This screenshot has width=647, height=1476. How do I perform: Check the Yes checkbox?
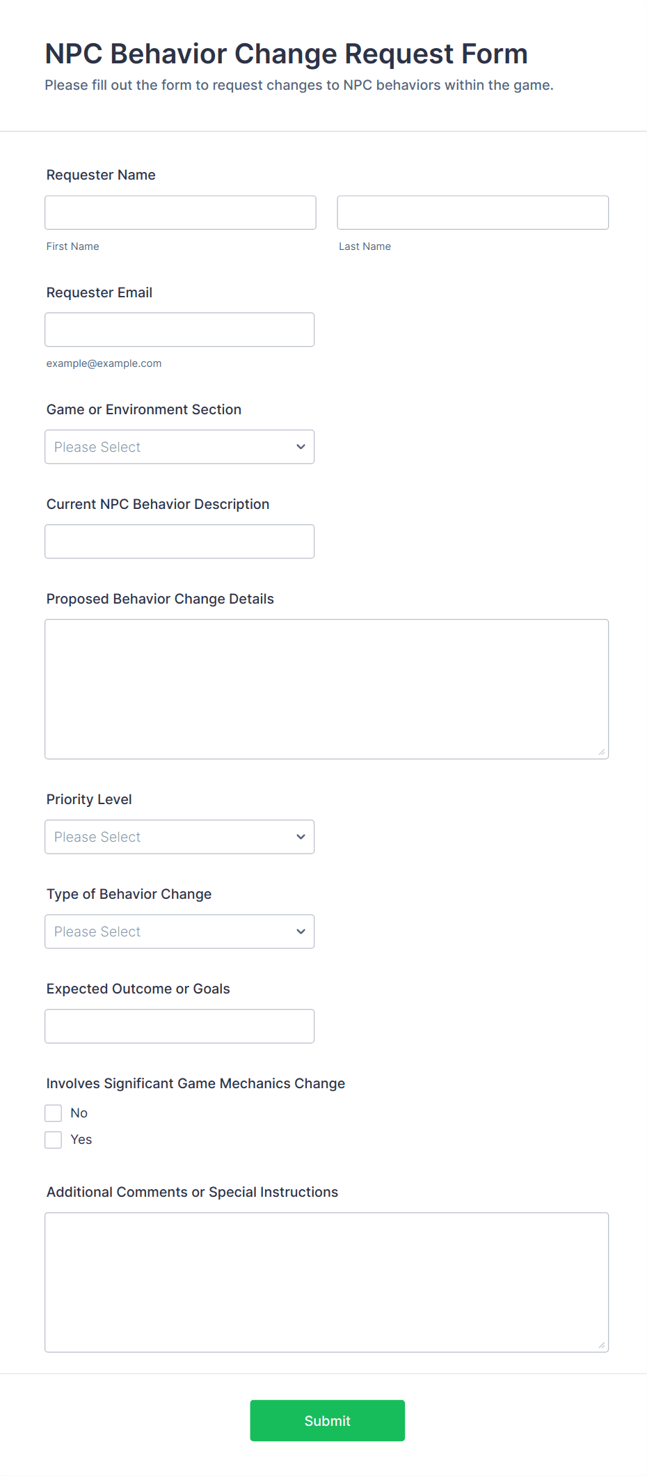54,1140
